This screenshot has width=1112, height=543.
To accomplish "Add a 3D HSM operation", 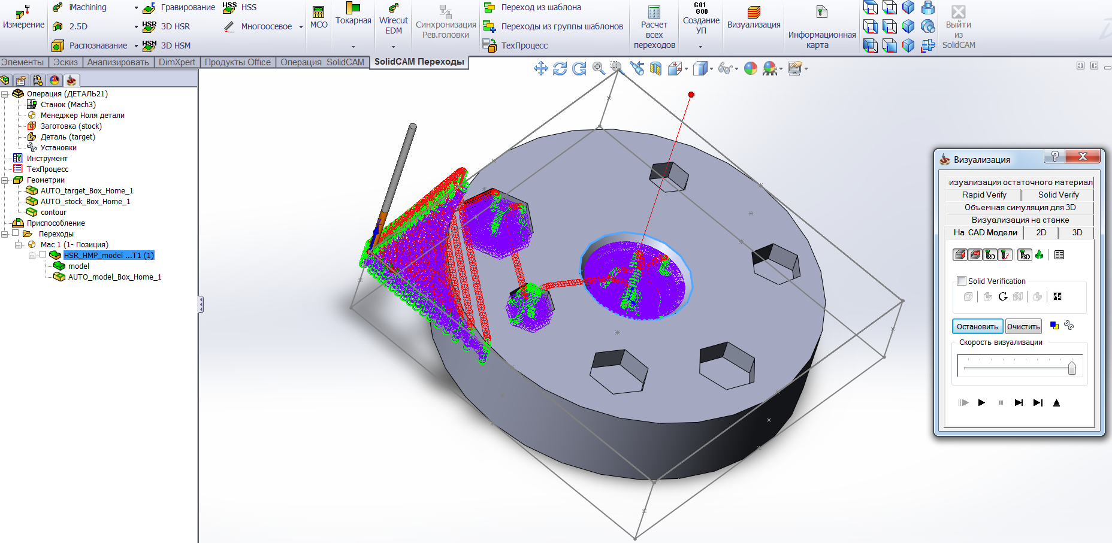I will pos(167,45).
